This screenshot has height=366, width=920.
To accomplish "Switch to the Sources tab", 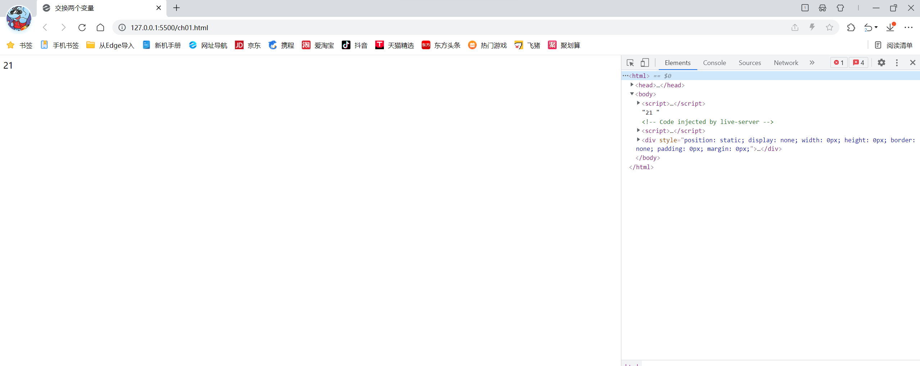I will (x=750, y=63).
